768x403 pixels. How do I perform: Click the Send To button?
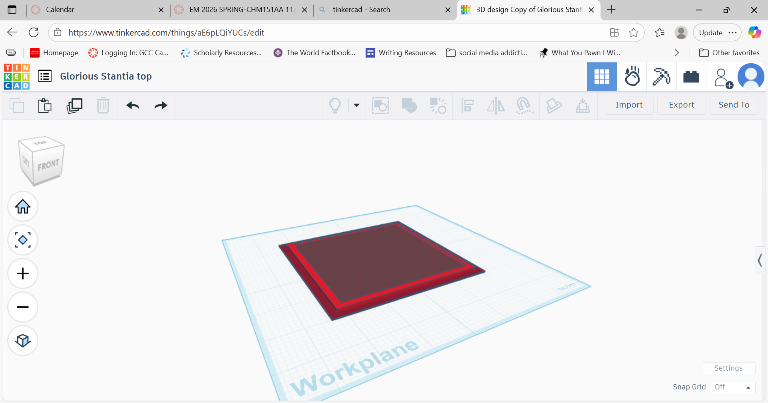734,105
